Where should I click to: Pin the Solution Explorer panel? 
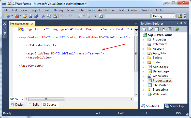click(x=181, y=23)
